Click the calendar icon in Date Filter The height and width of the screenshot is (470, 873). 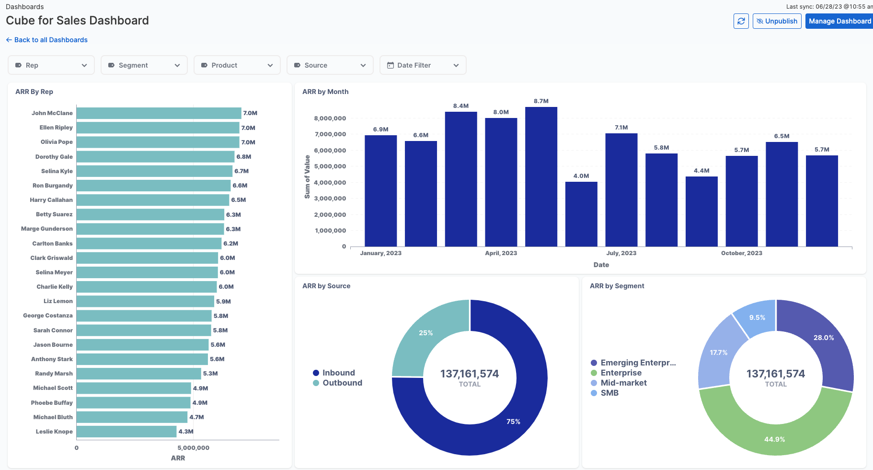tap(391, 65)
